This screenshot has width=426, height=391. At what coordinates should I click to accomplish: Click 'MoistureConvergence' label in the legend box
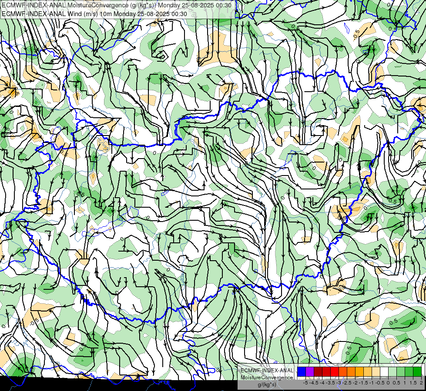tap(267, 378)
